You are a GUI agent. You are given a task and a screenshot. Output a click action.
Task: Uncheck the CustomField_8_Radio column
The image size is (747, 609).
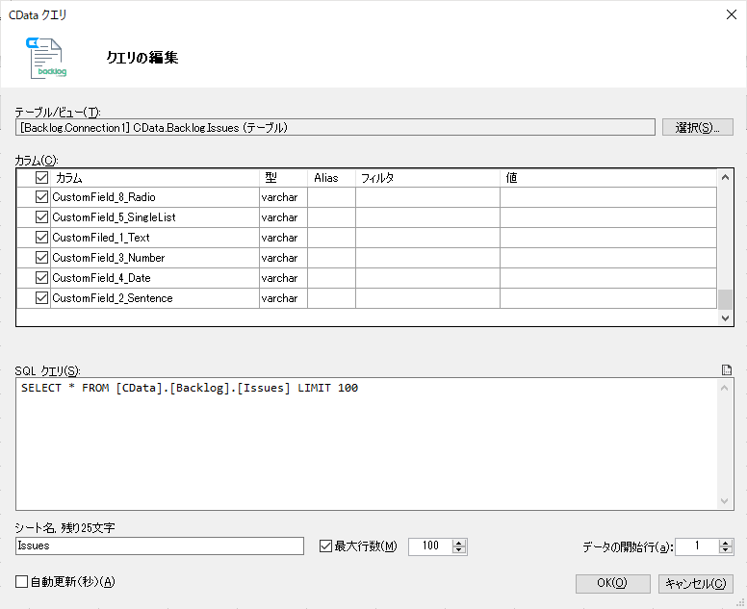pos(42,196)
